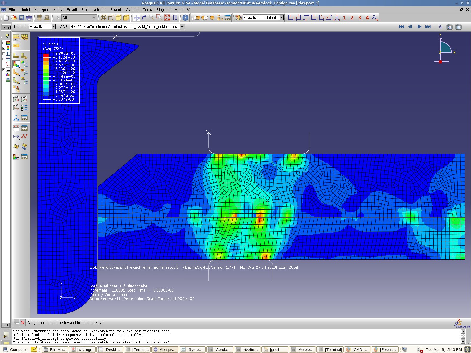Apply the 1-2 front view
This screenshot has height=353, width=471.
click(291, 18)
